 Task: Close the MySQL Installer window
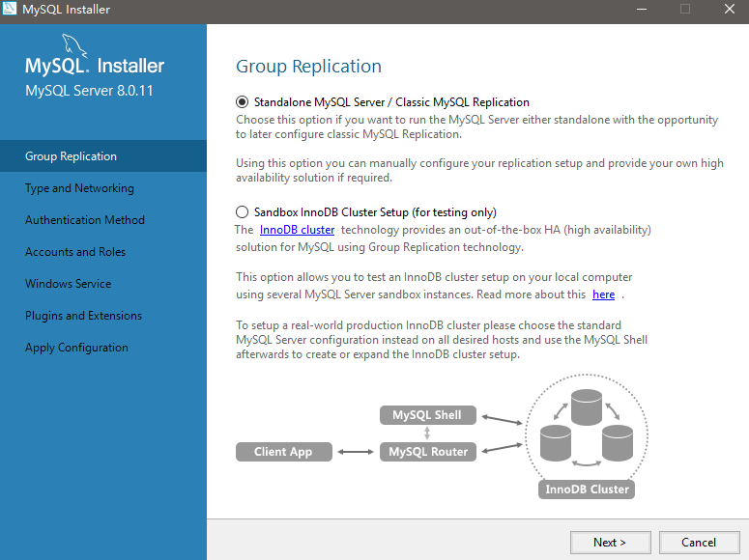click(730, 9)
